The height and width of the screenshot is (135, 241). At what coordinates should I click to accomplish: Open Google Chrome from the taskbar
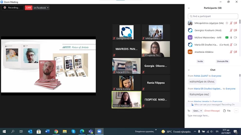point(56,131)
